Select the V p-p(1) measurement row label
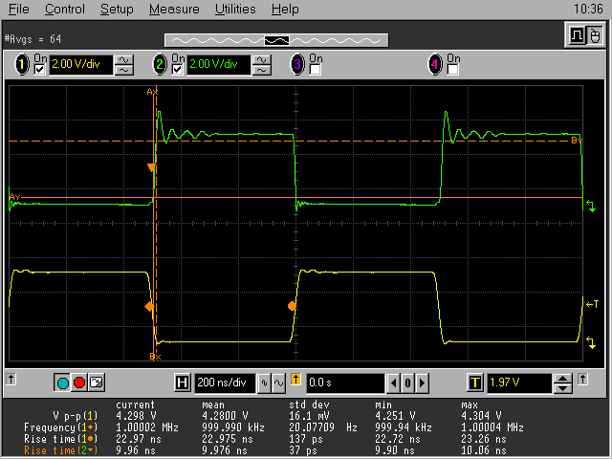The height and width of the screenshot is (459, 612). pyautogui.click(x=75, y=416)
